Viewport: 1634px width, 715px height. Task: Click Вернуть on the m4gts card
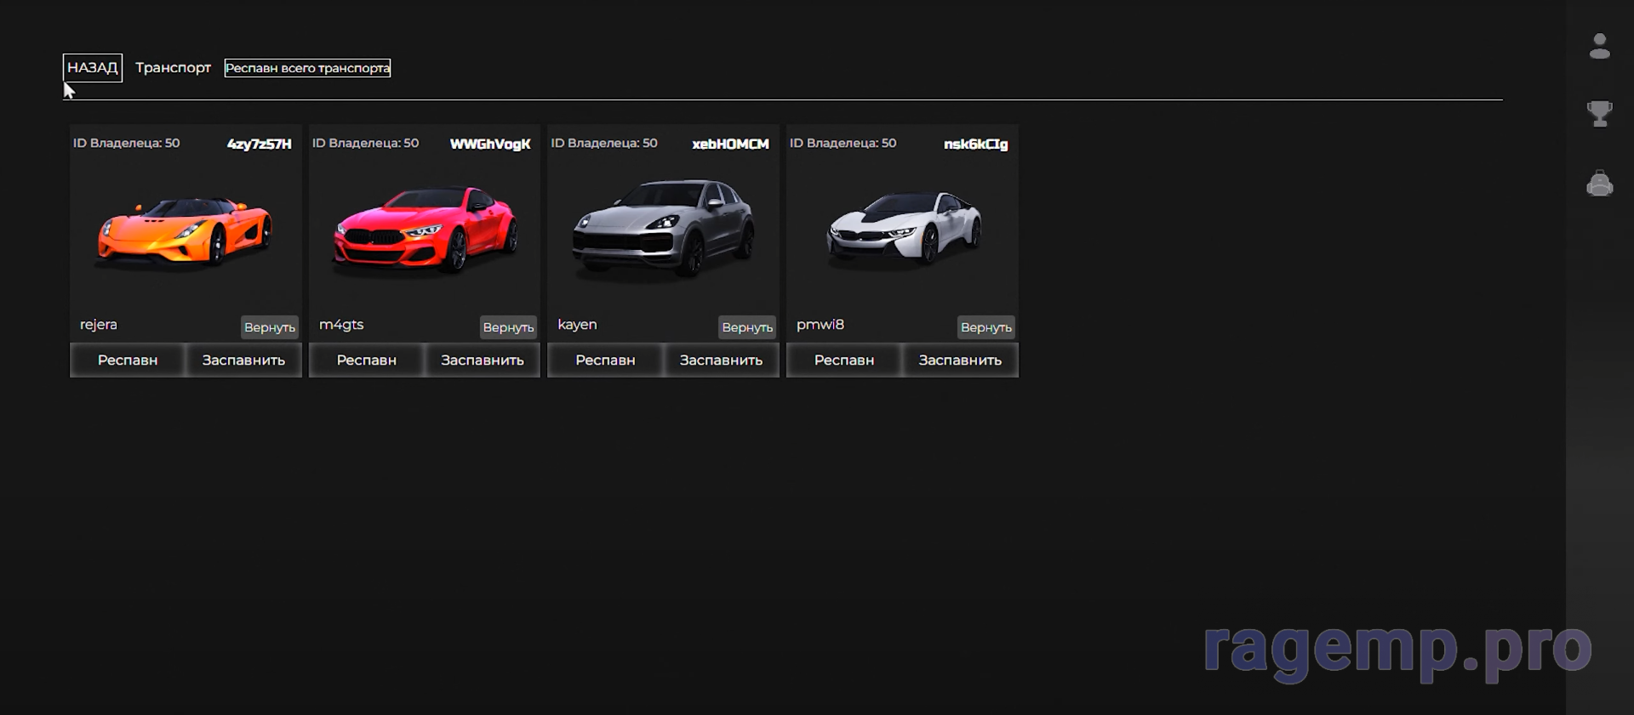tap(508, 327)
